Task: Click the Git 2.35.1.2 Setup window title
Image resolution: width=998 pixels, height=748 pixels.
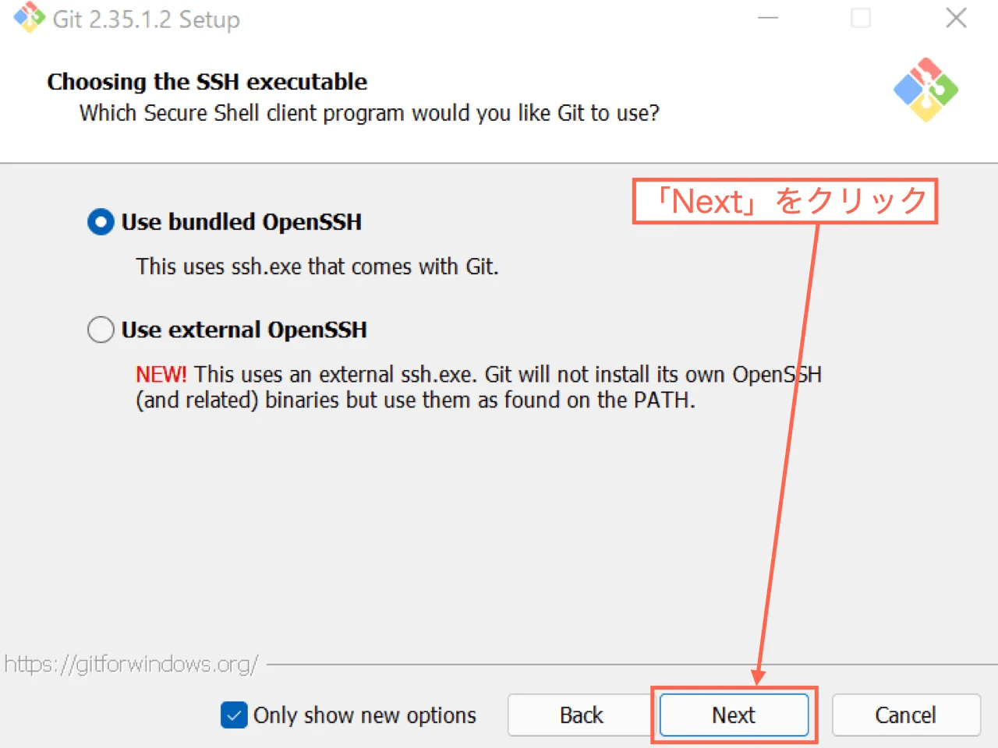Action: [x=145, y=19]
